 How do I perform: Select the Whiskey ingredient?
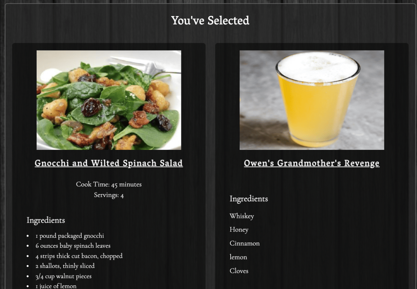242,216
